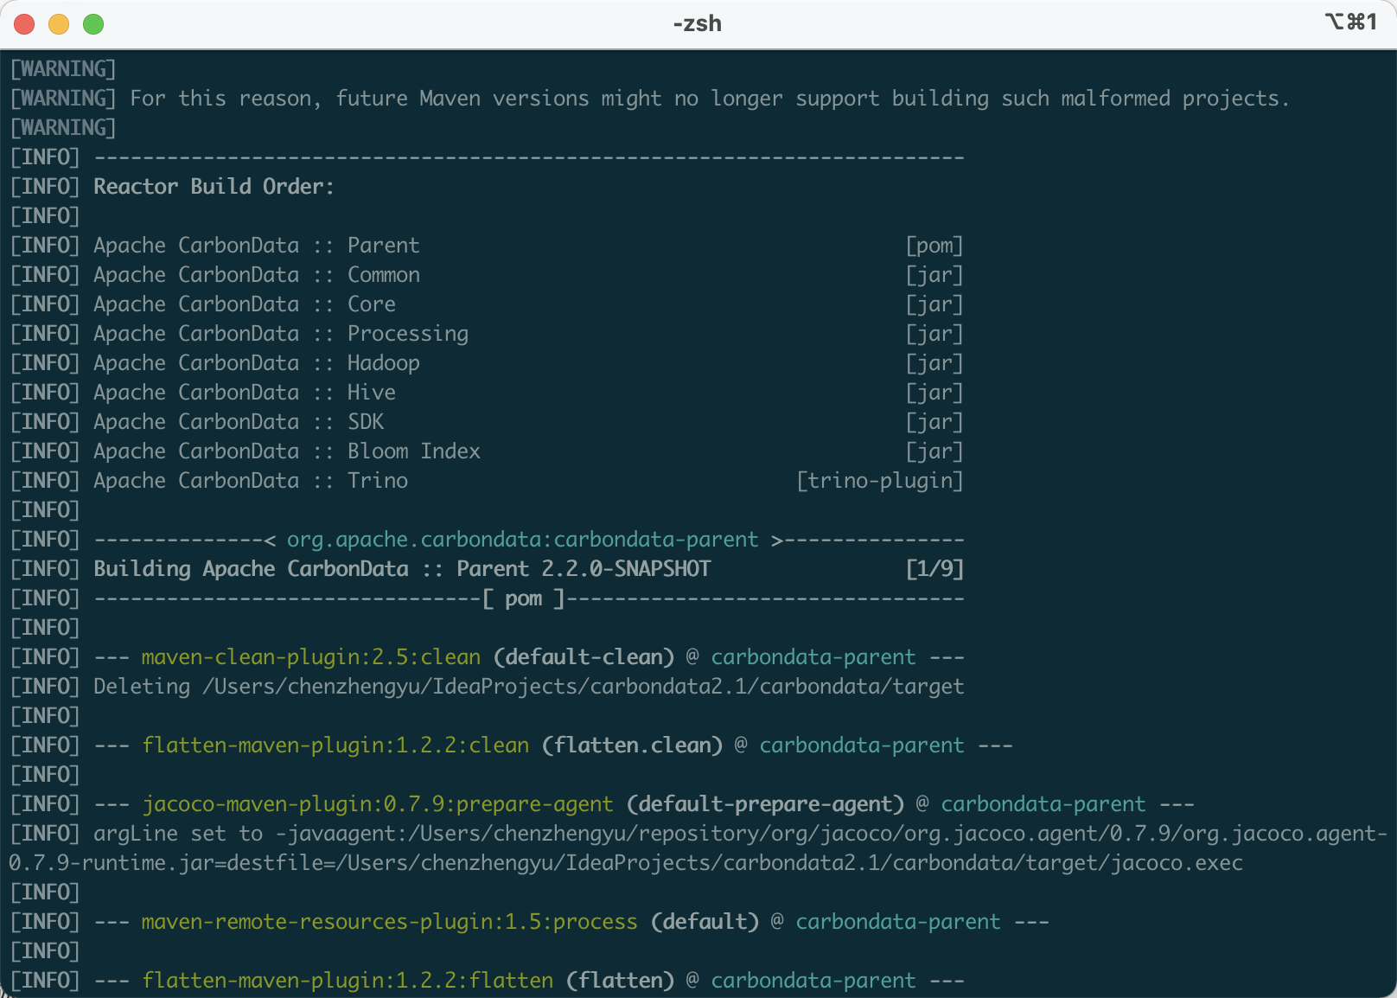The height and width of the screenshot is (998, 1397).
Task: Click the (default-prepare-agent) execution label
Action: tap(766, 804)
